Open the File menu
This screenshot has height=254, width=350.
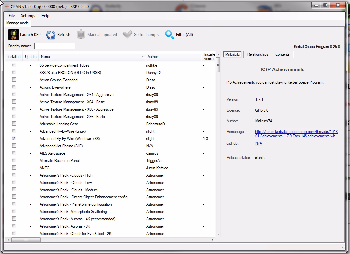pyautogui.click(x=12, y=15)
